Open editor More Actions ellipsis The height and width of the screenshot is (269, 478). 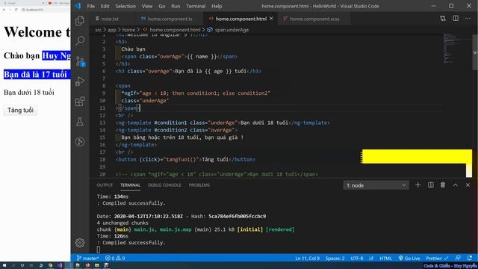pos(468,19)
